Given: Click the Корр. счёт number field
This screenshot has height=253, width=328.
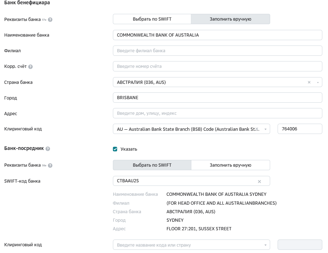Looking at the screenshot, I should (217, 66).
